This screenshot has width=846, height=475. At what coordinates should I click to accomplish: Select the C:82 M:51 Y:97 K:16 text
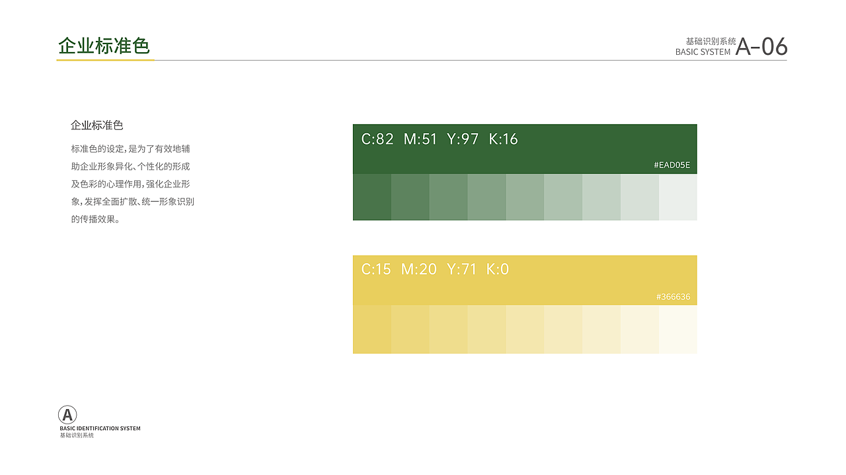tap(440, 139)
